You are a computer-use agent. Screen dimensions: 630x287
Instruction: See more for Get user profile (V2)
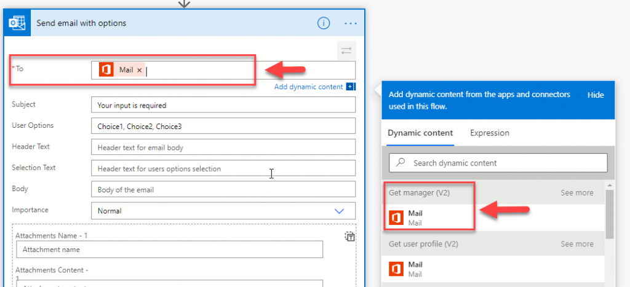pyautogui.click(x=577, y=244)
